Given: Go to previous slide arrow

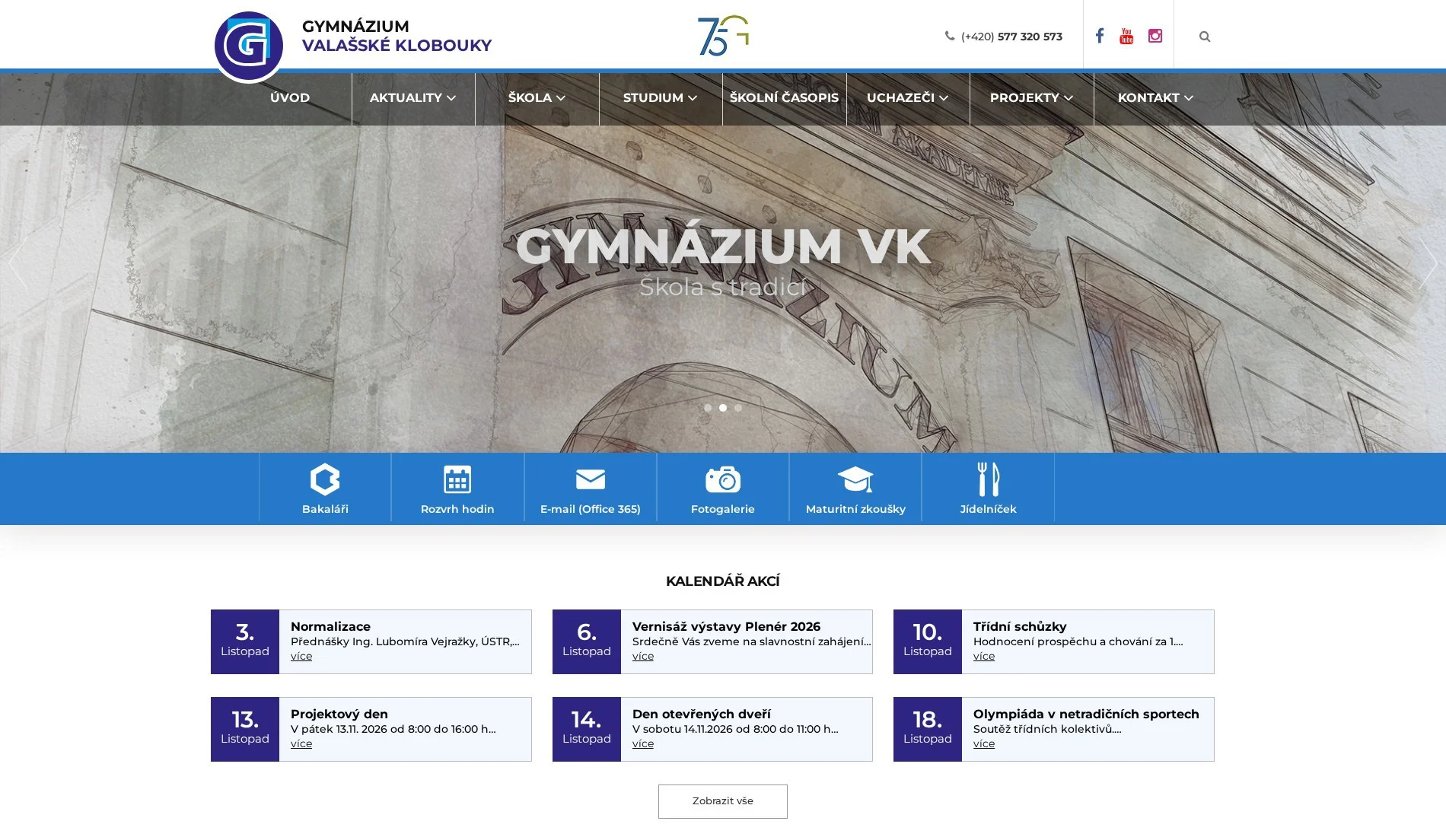Looking at the screenshot, I should pos(18,263).
